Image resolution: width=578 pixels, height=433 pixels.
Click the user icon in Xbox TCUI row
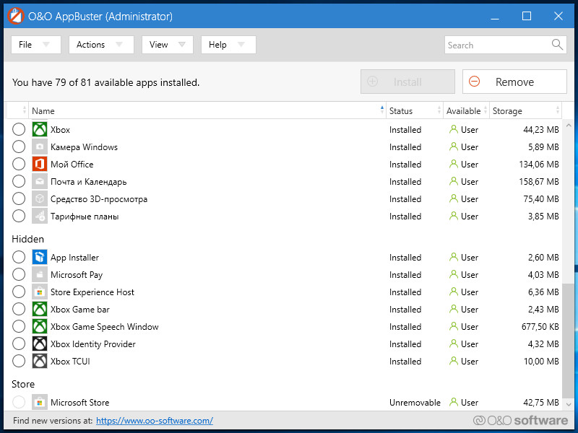pos(454,361)
